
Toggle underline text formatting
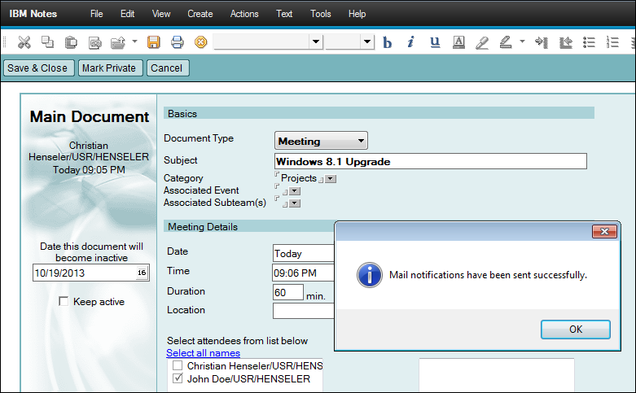pyautogui.click(x=435, y=42)
